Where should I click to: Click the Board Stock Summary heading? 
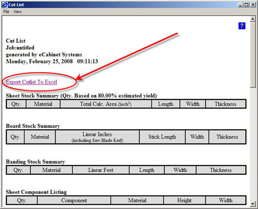click(33, 126)
